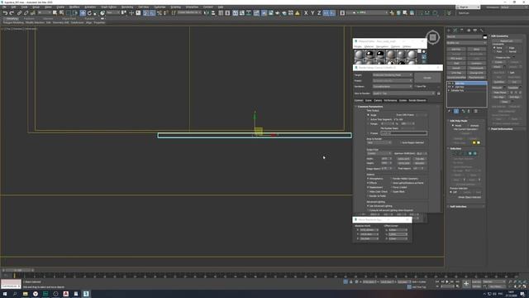Open the Modifier List dropdown

[x=466, y=43]
